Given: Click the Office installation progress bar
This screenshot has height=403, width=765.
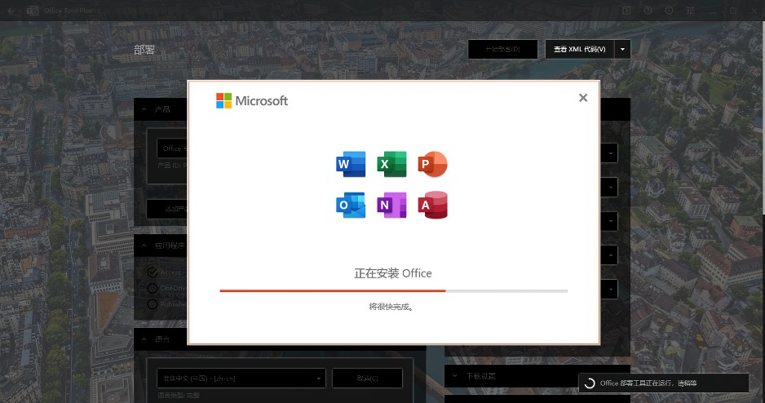Looking at the screenshot, I should pos(394,290).
